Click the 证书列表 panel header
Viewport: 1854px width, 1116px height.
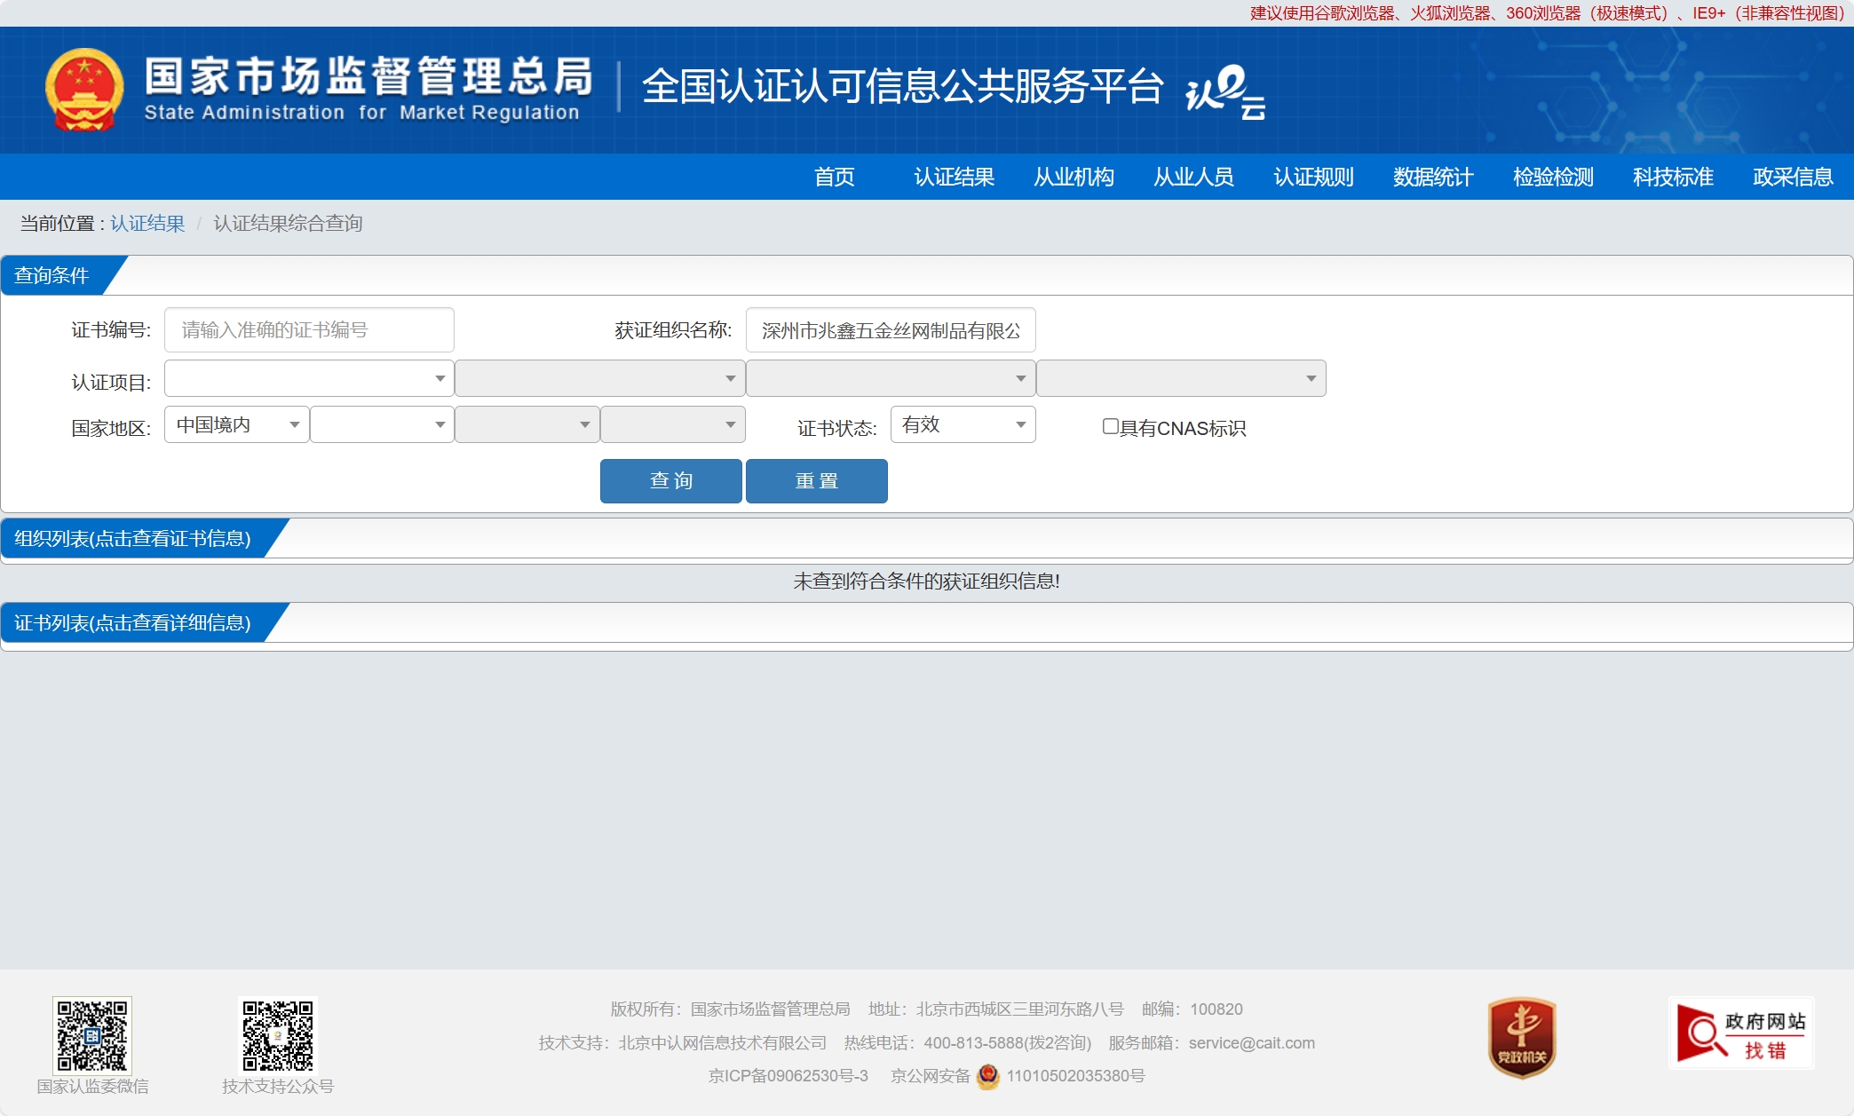[x=133, y=622]
